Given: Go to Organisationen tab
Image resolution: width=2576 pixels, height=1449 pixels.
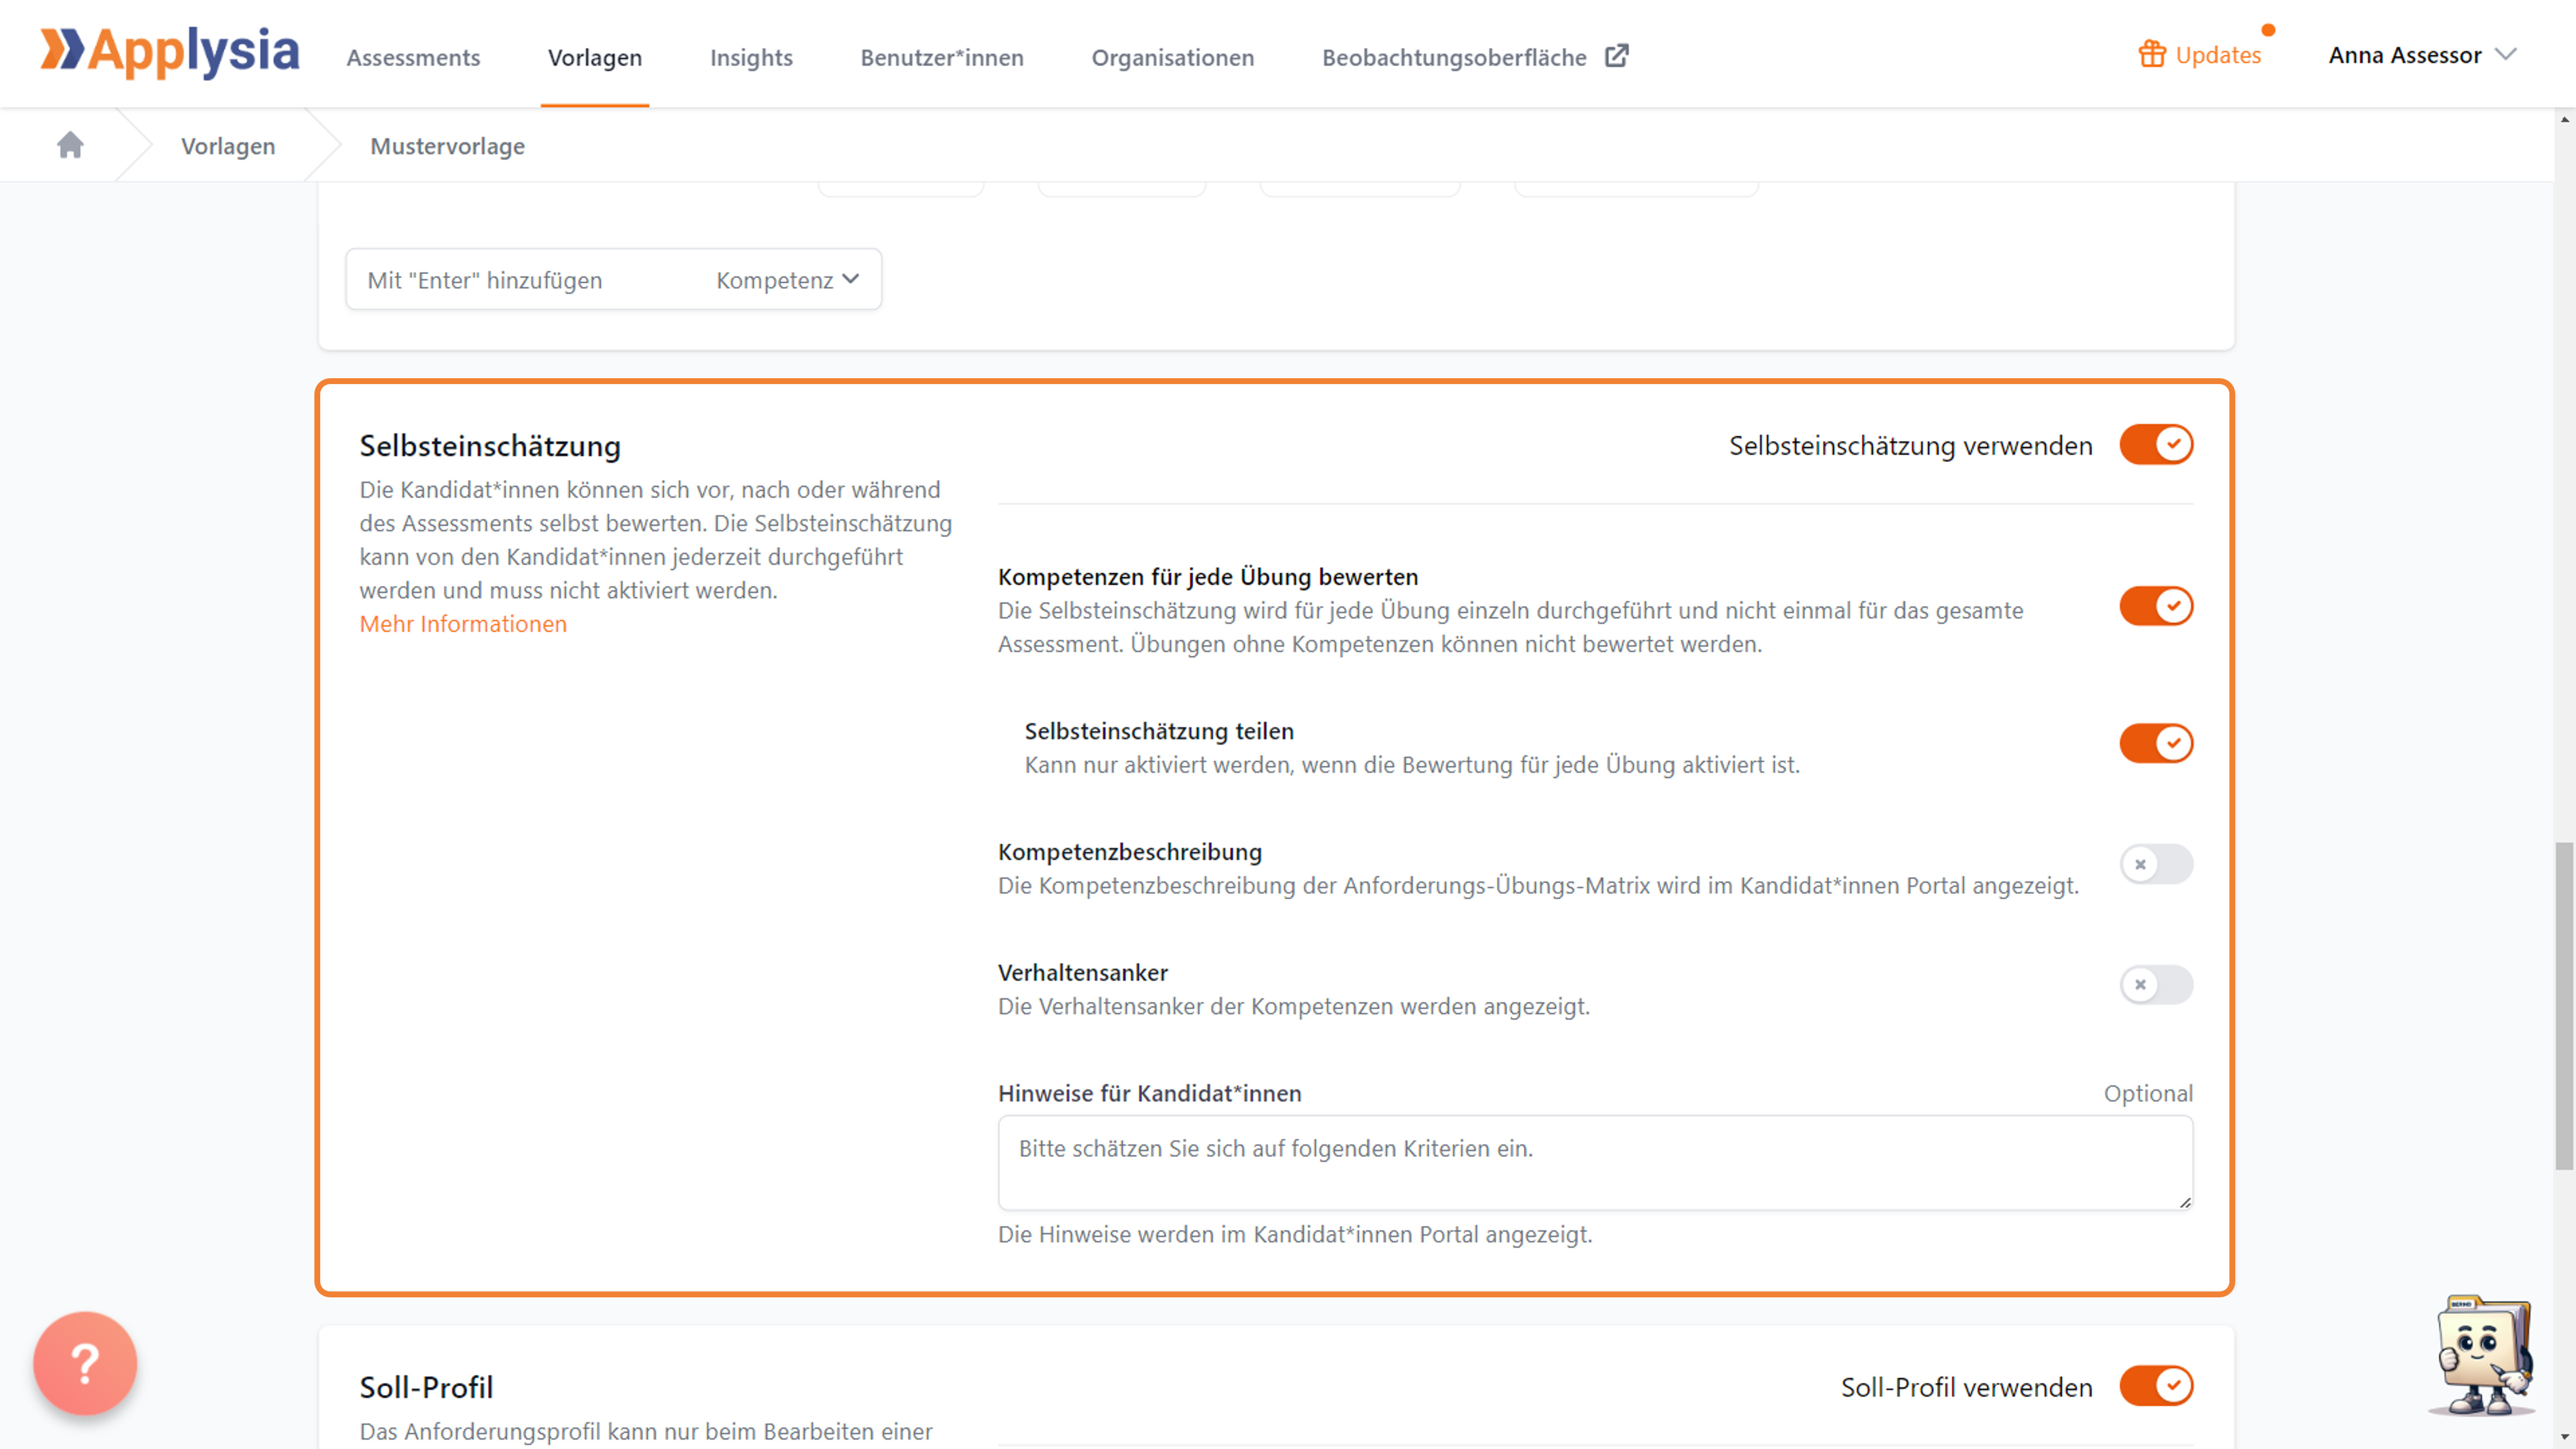Looking at the screenshot, I should (1173, 57).
